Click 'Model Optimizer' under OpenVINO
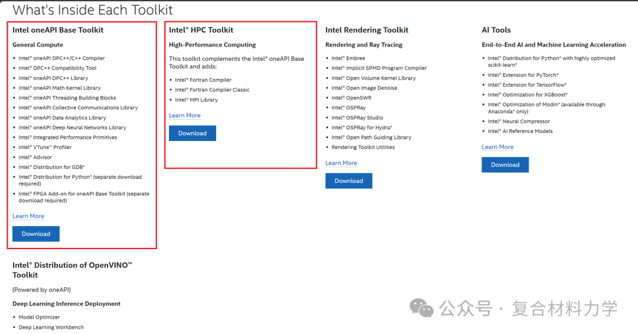 (x=39, y=317)
